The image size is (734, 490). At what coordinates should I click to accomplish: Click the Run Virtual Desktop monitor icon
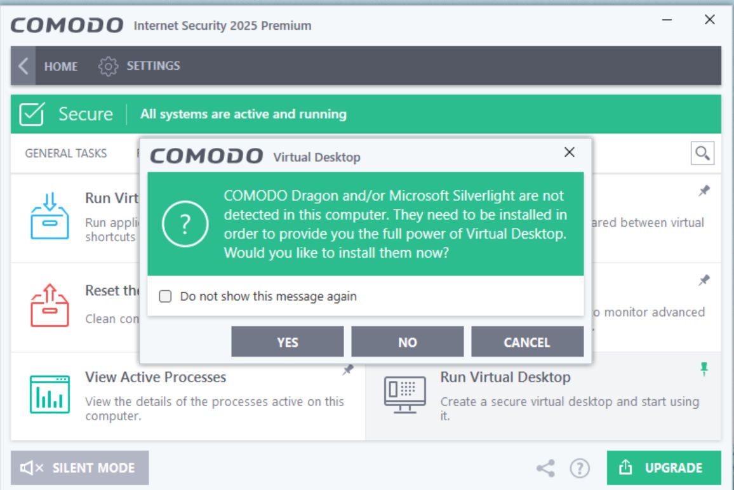(x=405, y=395)
